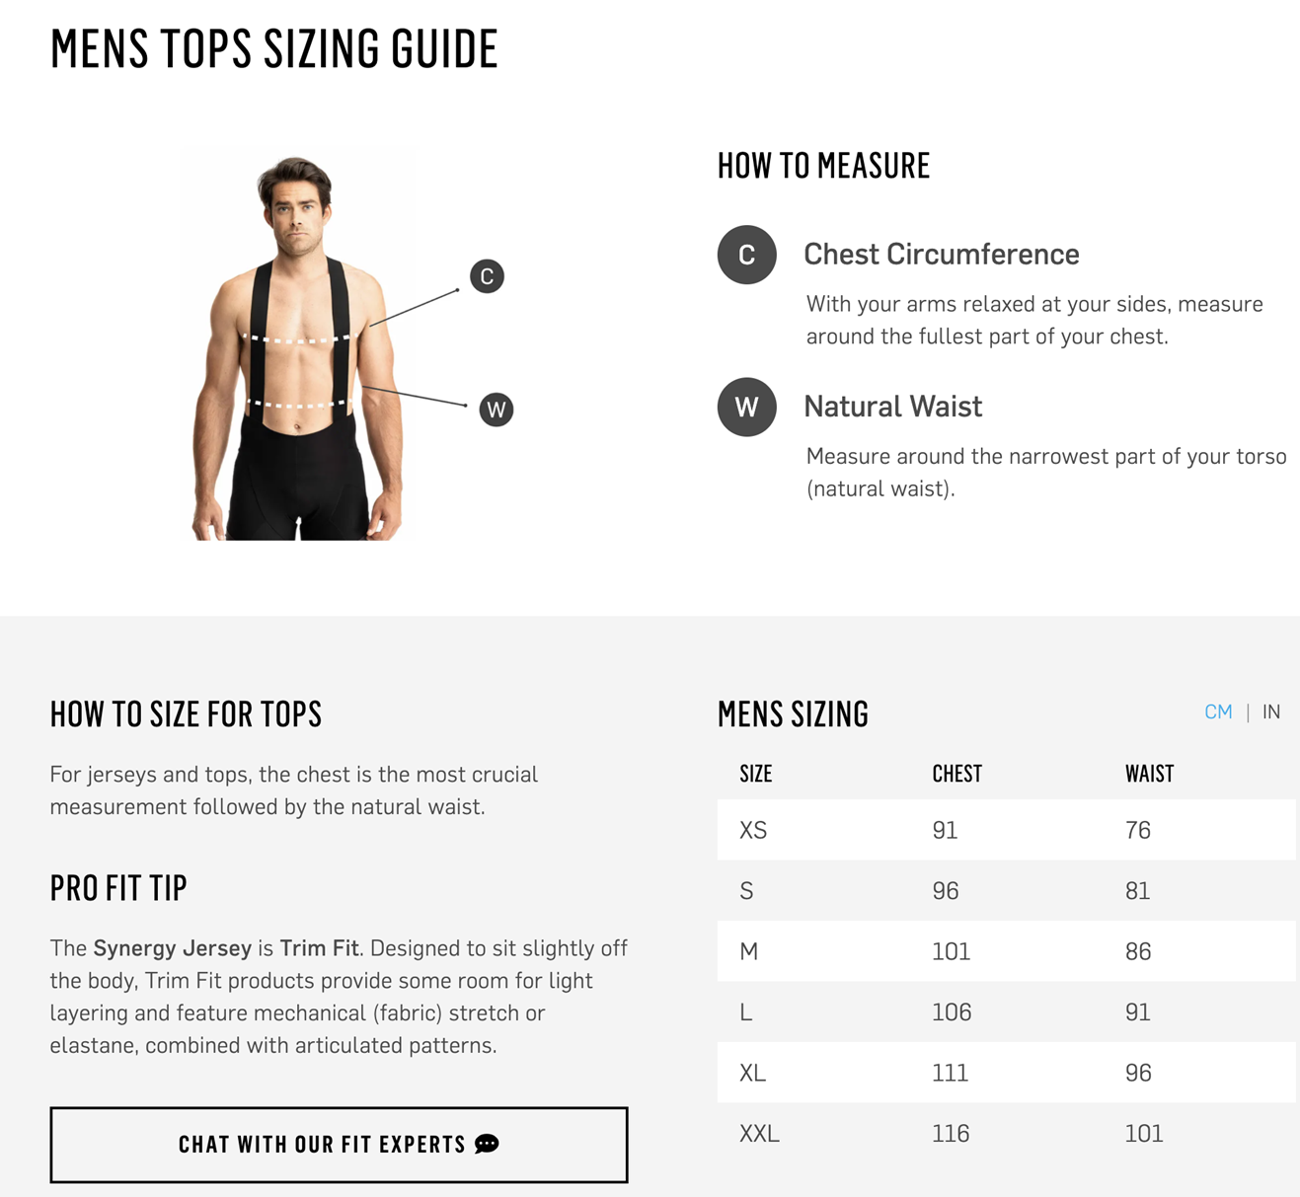Click the W marker on the model photo
The height and width of the screenshot is (1197, 1300).
point(496,410)
